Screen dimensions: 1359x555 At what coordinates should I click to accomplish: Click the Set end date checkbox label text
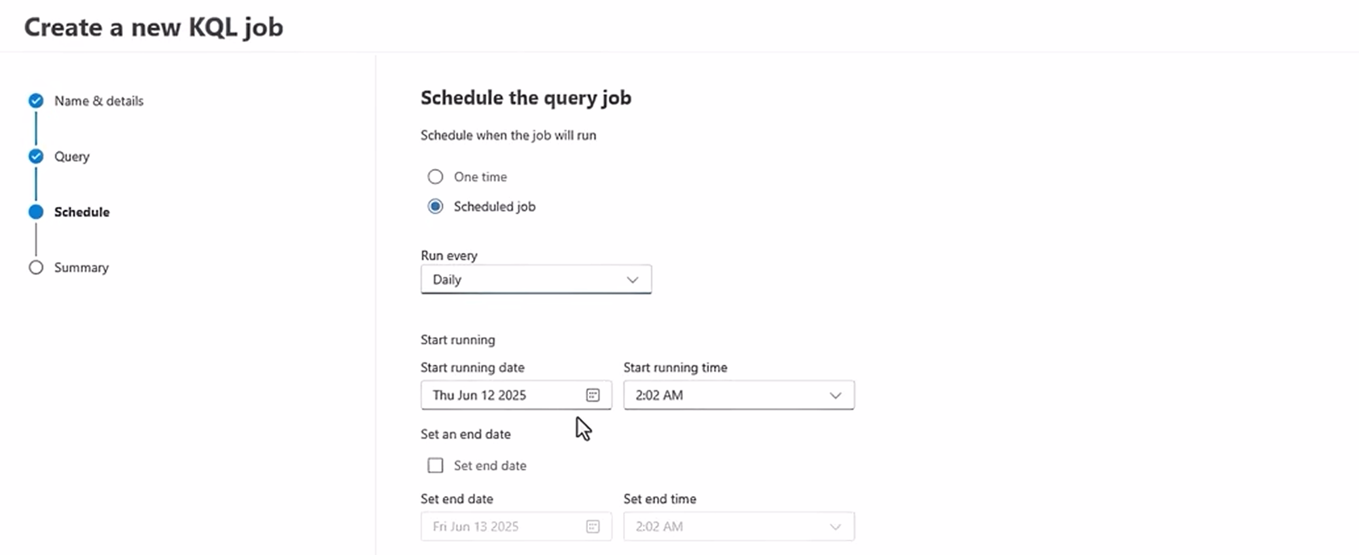490,465
